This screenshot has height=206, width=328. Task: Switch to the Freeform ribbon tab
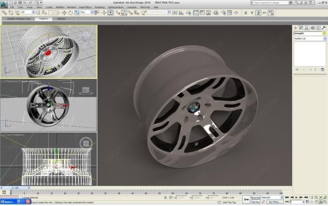[44, 18]
